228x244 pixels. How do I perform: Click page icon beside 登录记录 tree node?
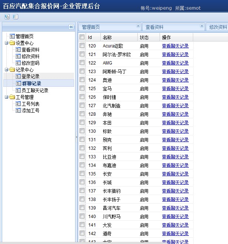coord(18,76)
